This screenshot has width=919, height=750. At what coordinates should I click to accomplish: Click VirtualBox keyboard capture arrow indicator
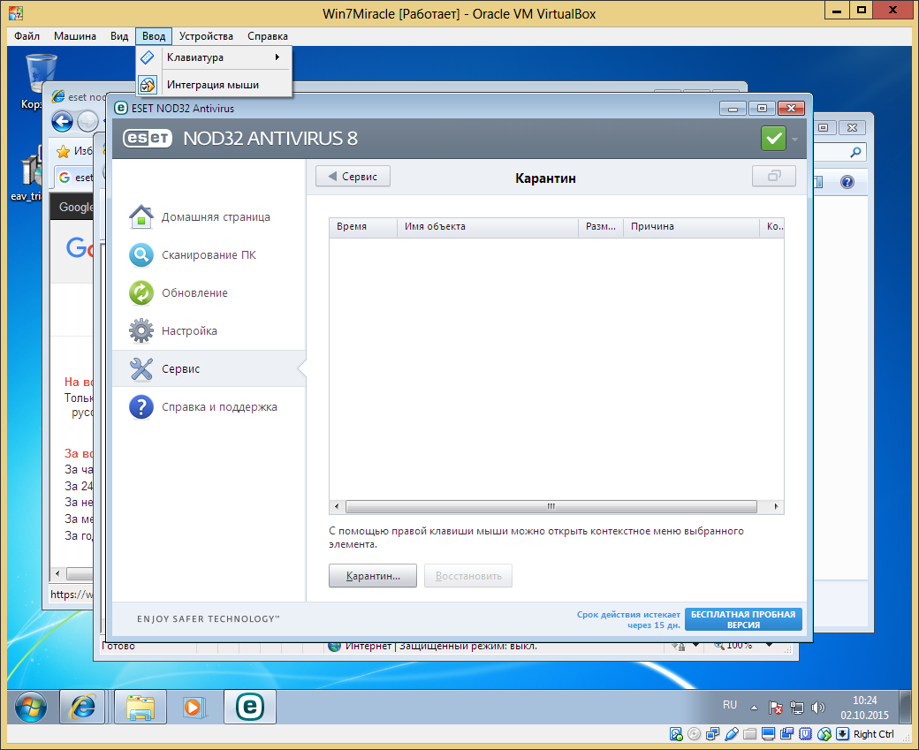click(x=843, y=734)
